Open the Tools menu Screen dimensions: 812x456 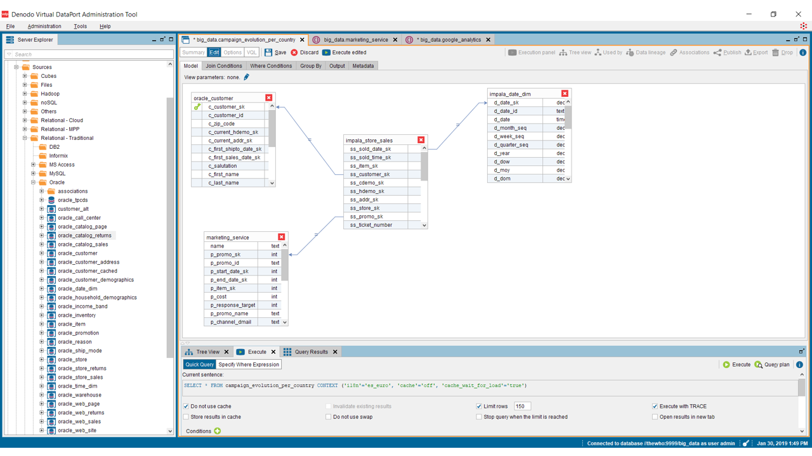(x=80, y=27)
